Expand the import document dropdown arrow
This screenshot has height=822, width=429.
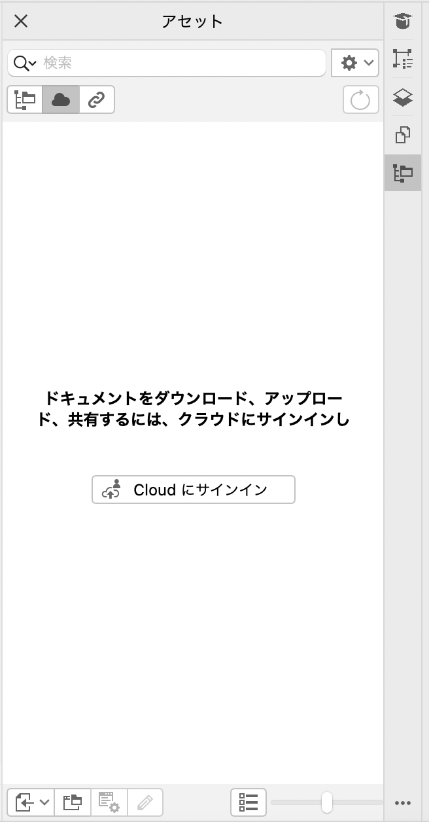[x=44, y=802]
